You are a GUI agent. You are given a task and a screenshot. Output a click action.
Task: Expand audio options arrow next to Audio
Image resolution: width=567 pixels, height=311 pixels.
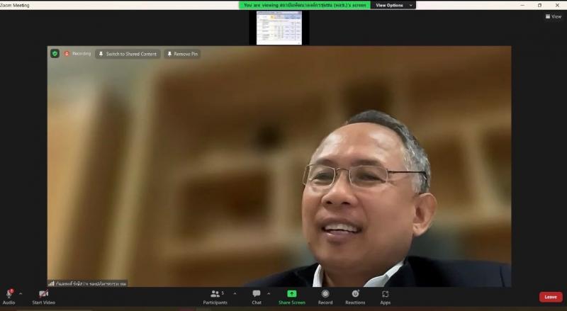(21, 293)
